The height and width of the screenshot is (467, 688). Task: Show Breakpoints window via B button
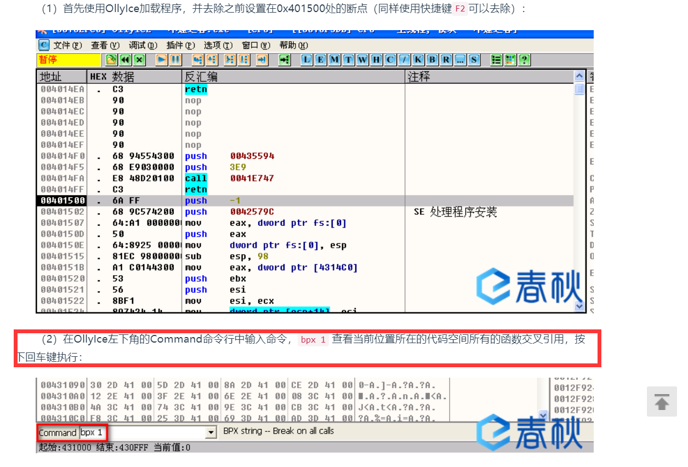(x=433, y=60)
